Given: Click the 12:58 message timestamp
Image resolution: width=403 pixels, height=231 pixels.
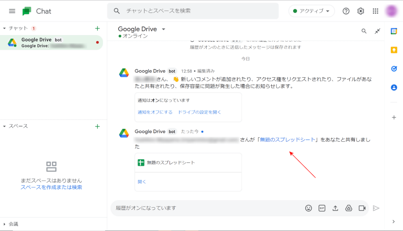Looking at the screenshot, I should click(x=187, y=71).
